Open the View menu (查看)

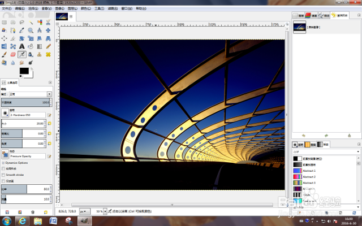pos(46,8)
